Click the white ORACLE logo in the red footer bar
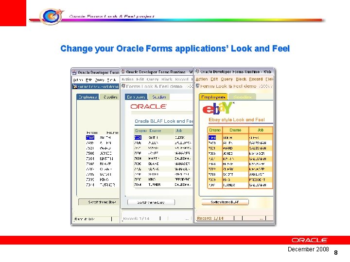Viewport: 350px width, 262px height. (309, 240)
